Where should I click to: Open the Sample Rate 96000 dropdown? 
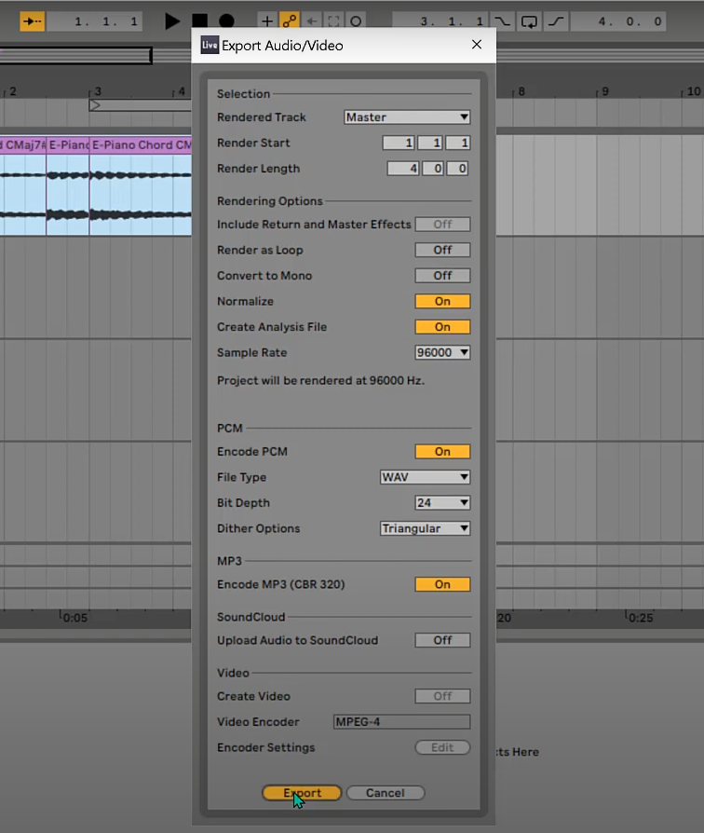point(442,352)
